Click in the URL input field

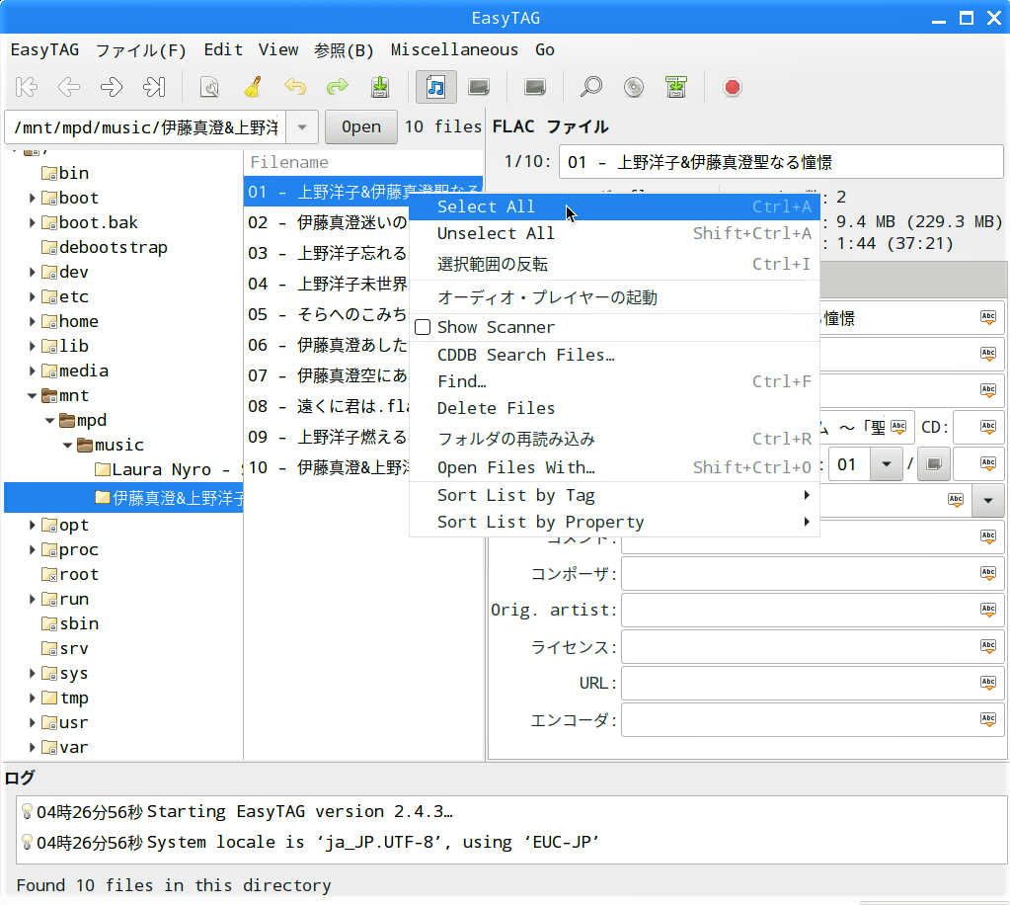pos(813,683)
